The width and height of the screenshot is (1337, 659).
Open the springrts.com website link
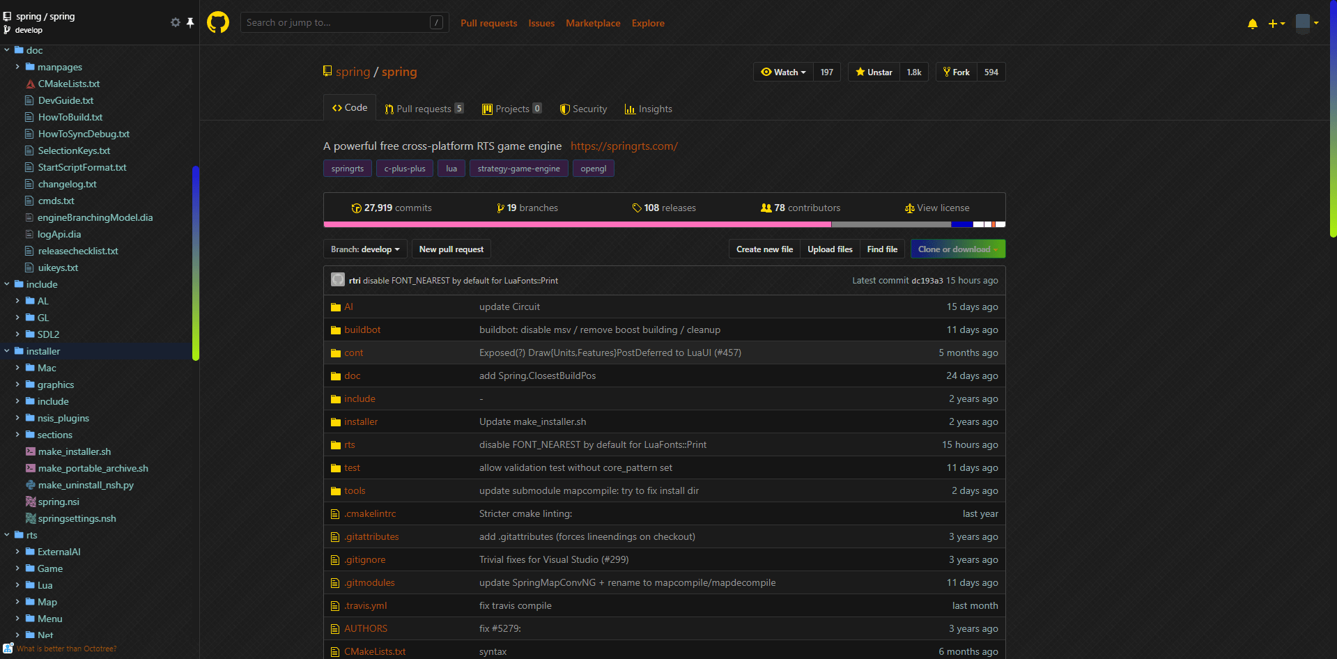click(624, 146)
